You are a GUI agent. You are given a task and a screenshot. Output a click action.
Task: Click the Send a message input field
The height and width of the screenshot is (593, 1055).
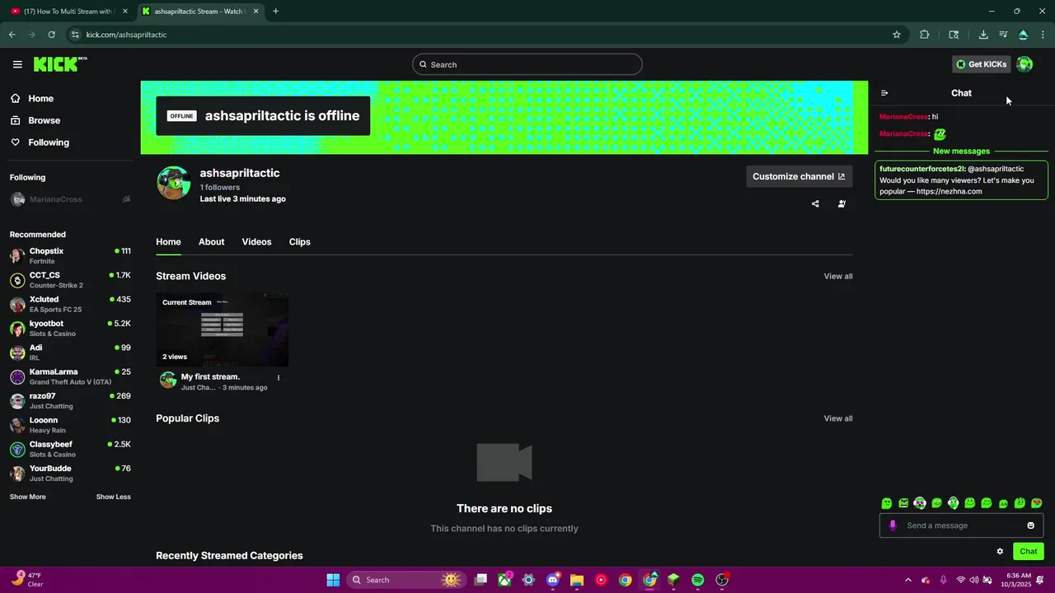tap(961, 525)
